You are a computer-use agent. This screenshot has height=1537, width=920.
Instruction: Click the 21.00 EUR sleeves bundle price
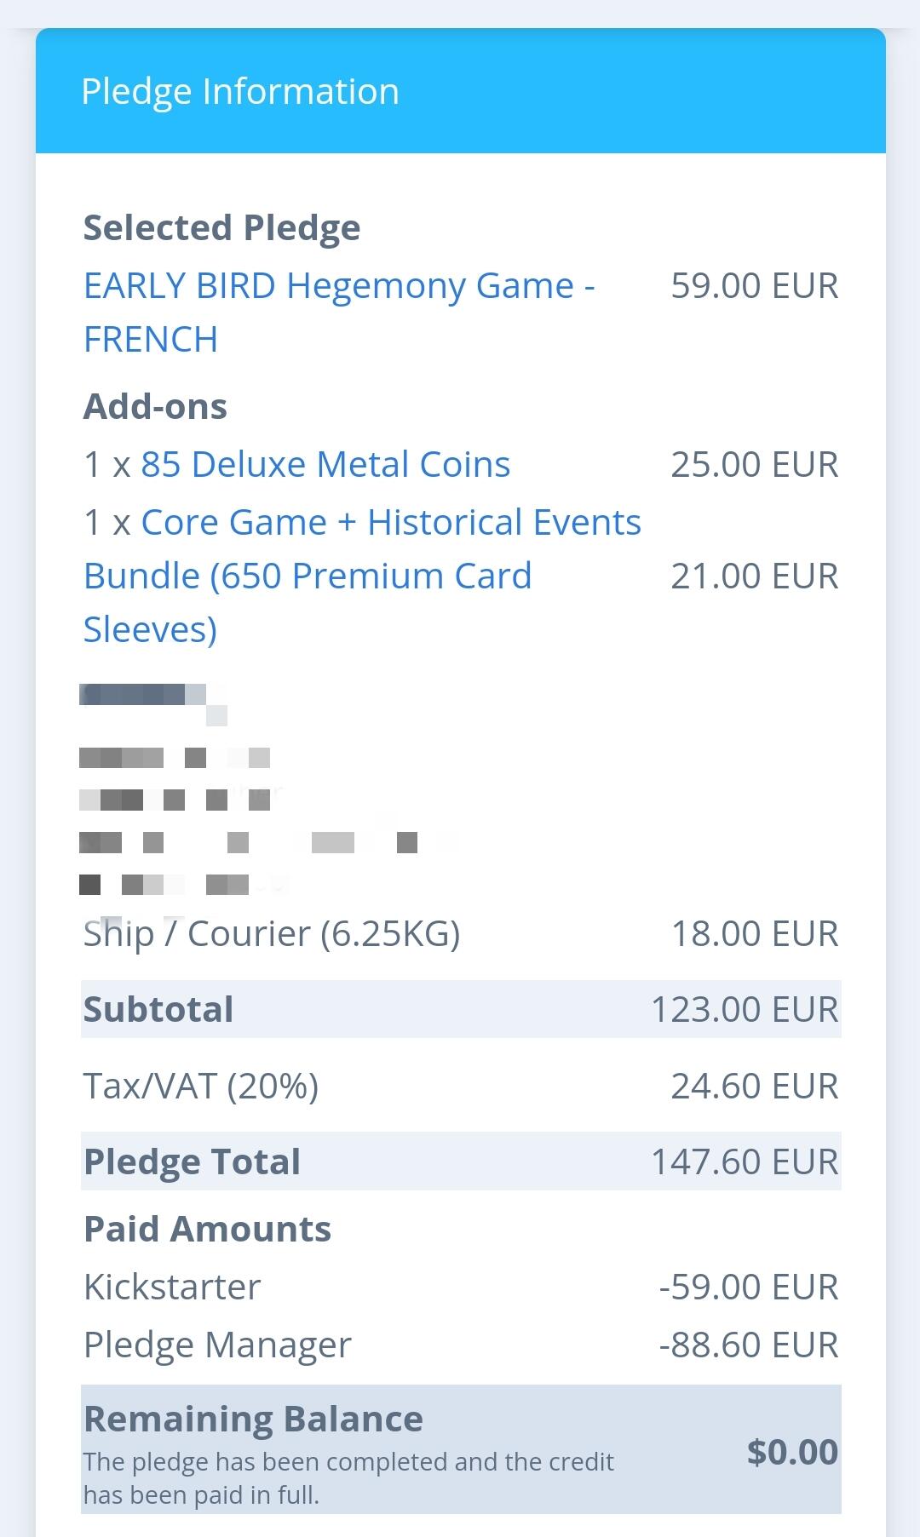coord(754,576)
